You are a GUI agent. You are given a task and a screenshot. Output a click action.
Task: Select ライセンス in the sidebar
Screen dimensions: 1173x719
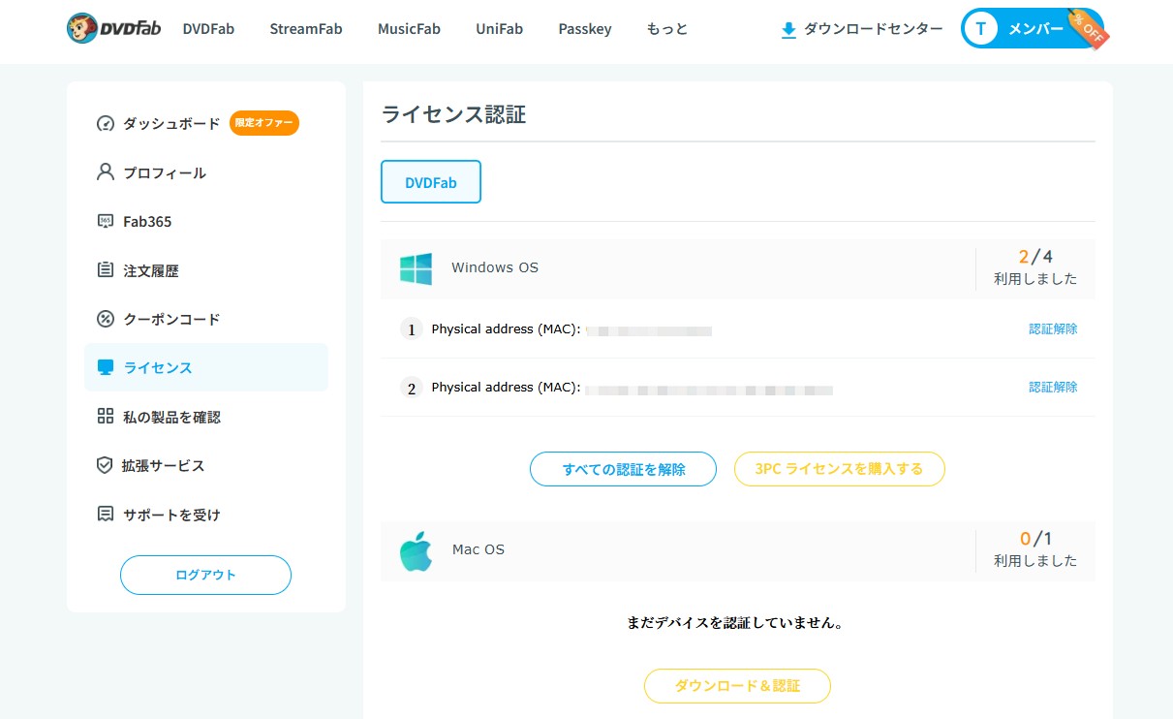206,367
